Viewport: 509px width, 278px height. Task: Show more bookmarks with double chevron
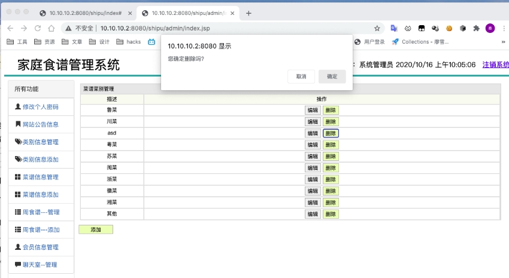click(x=503, y=42)
